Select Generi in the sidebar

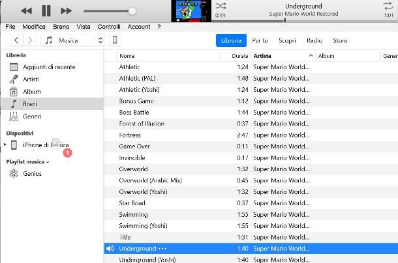click(x=52, y=117)
